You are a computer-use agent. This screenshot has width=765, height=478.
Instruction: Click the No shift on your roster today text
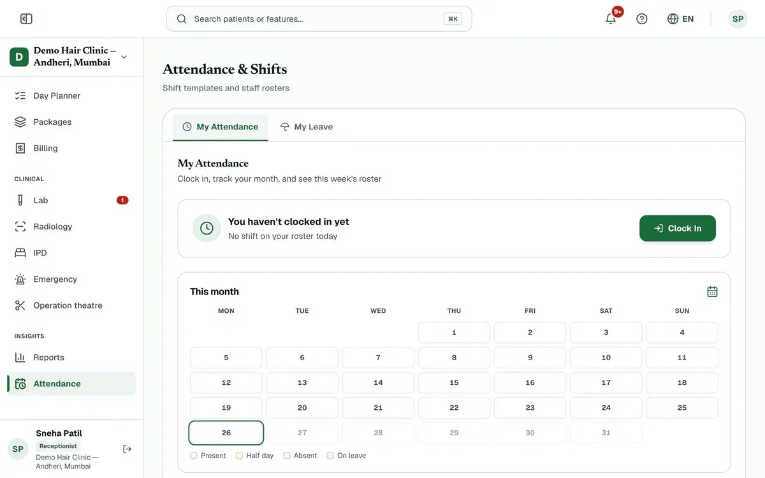coord(283,236)
